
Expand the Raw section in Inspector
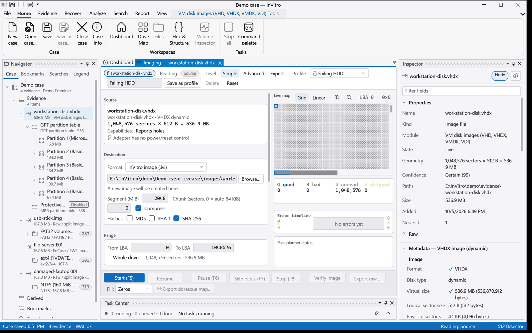tap(404, 234)
